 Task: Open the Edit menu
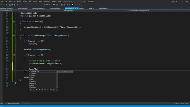pyautogui.click(x=6, y=1)
